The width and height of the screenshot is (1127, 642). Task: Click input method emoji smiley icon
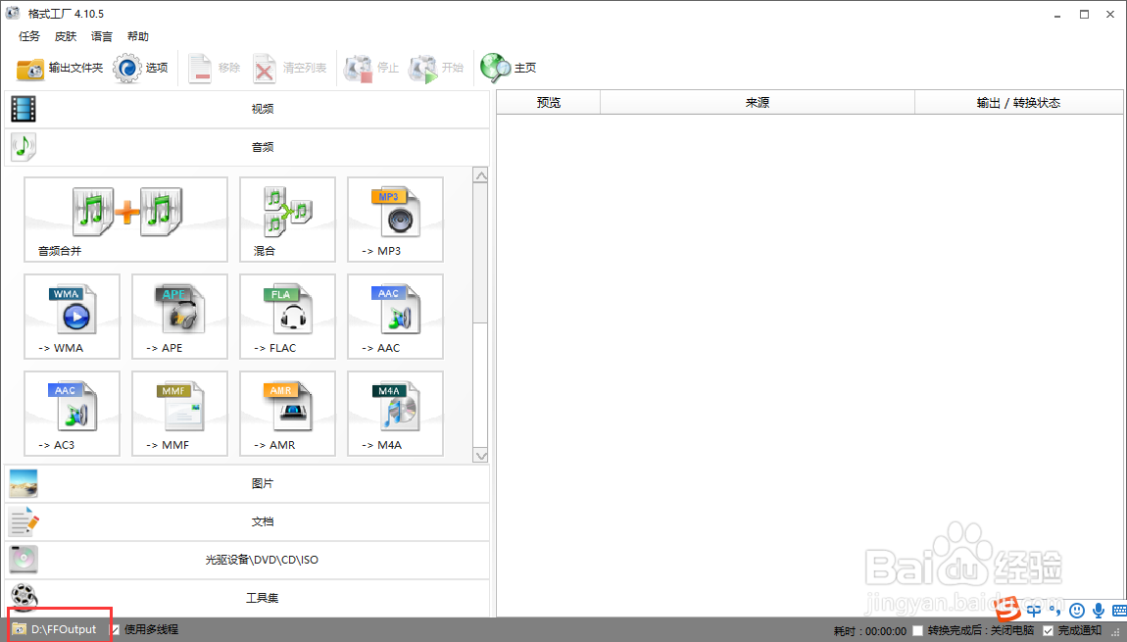1077,611
